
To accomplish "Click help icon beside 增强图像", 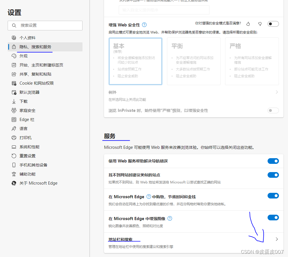I will pos(170,218).
